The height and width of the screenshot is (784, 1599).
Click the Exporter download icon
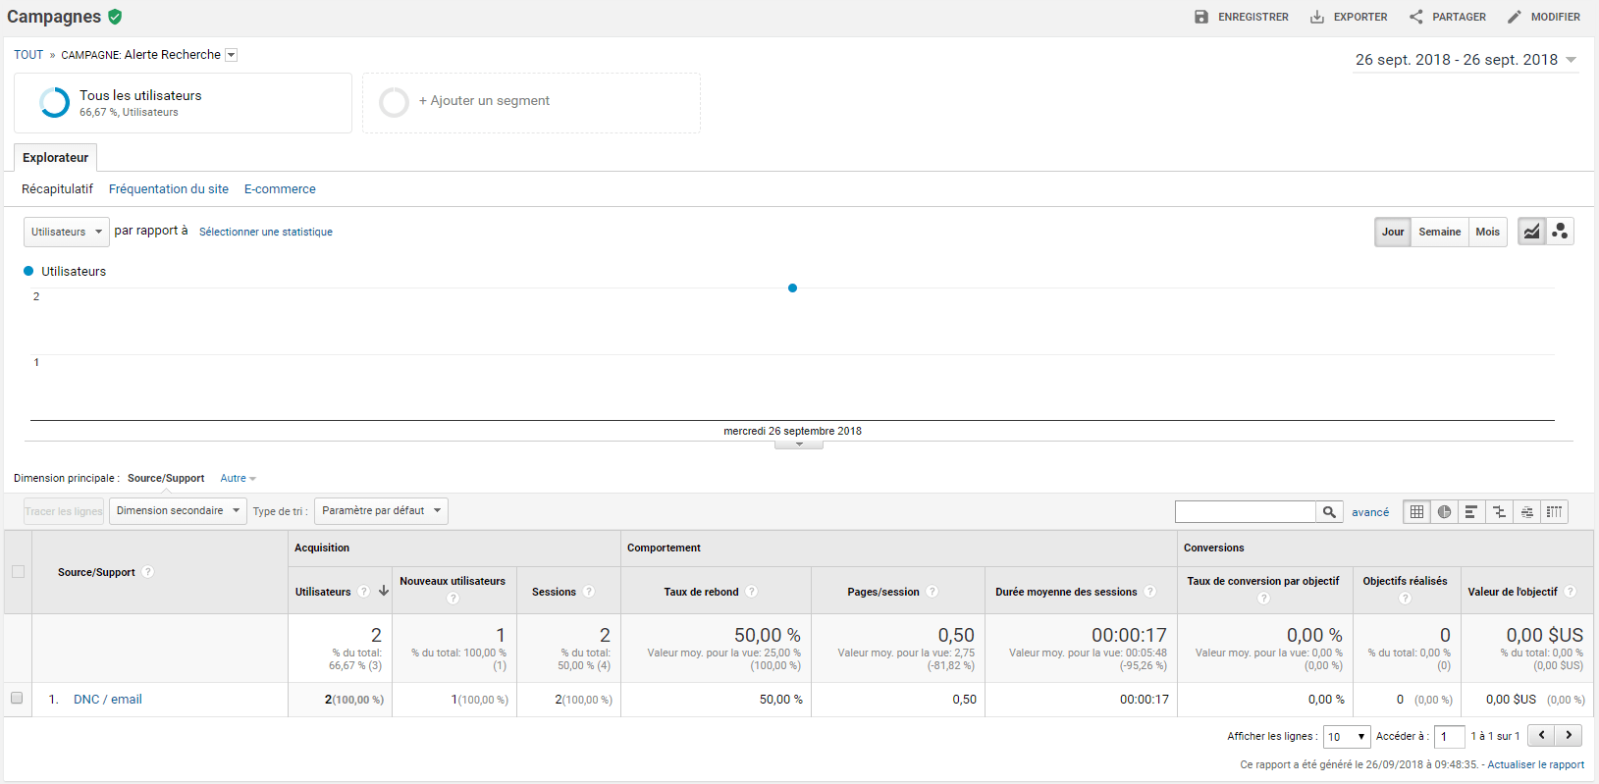coord(1317,17)
